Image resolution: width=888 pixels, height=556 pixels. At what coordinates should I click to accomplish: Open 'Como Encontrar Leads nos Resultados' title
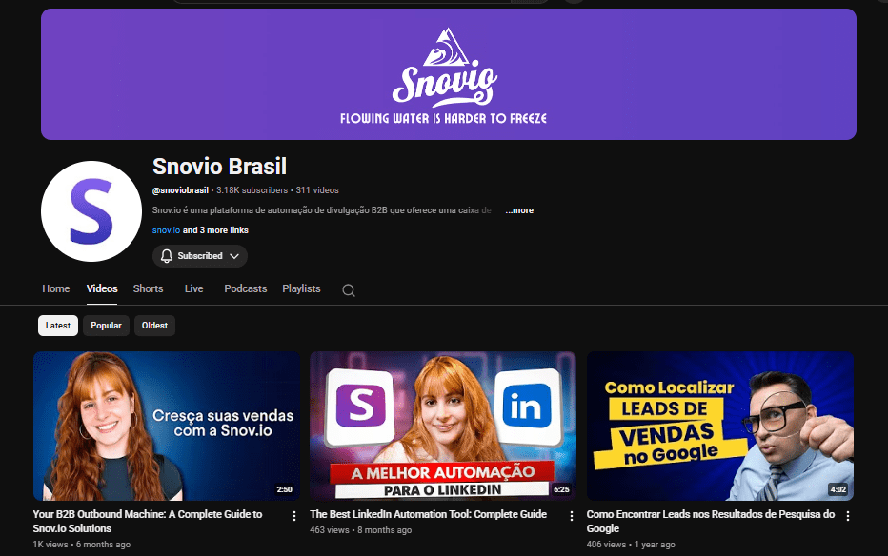click(x=710, y=521)
